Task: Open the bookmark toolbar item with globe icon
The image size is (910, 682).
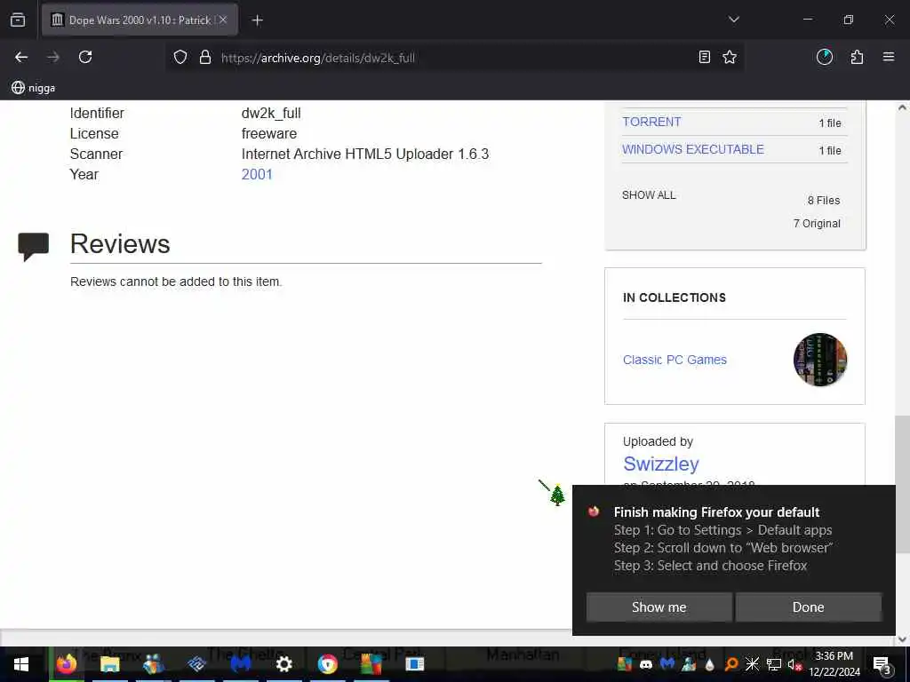Action: tap(34, 88)
